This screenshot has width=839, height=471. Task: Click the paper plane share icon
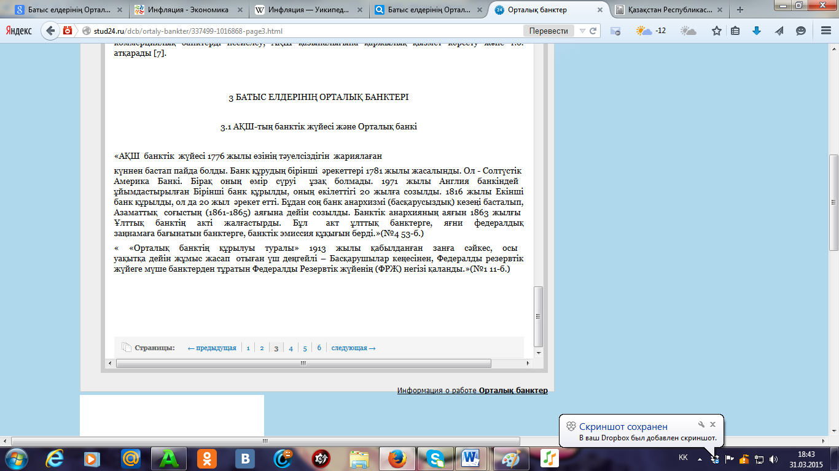click(779, 31)
